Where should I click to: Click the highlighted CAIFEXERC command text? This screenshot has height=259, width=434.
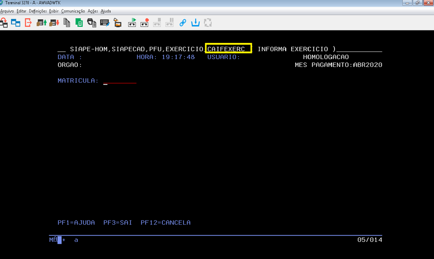click(228, 49)
